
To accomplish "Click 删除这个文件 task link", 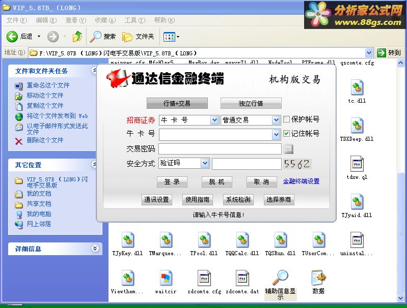I will (45, 140).
